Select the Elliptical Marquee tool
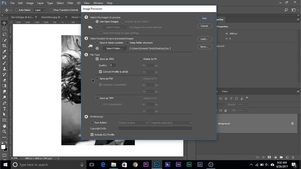The image size is (301, 169). (x=4, y=29)
